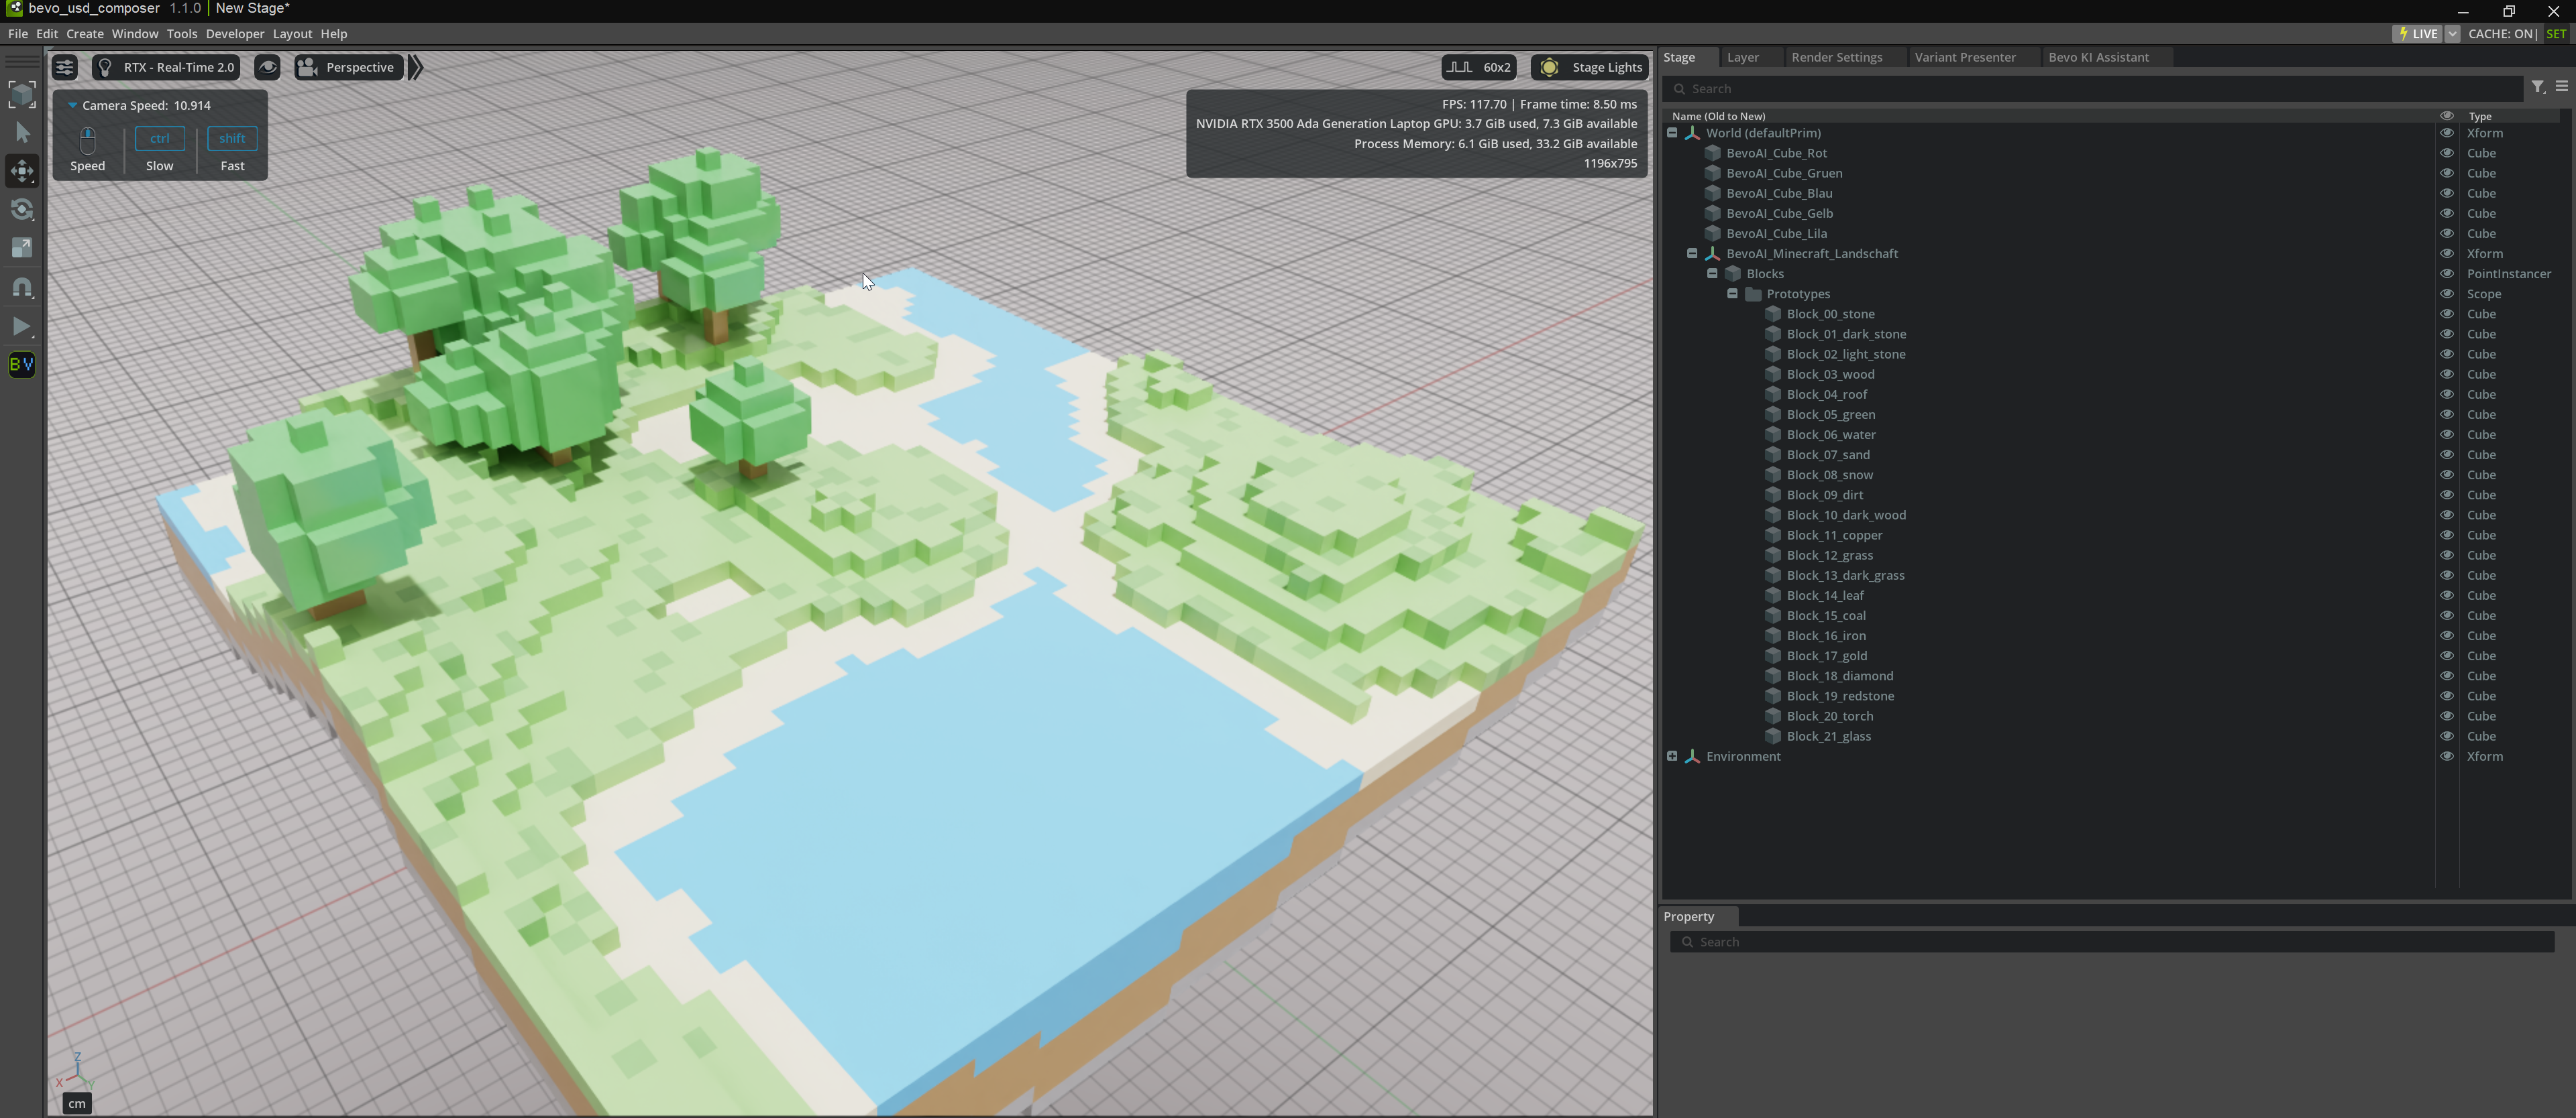Open the 60x2 waveform display menu

1479,67
